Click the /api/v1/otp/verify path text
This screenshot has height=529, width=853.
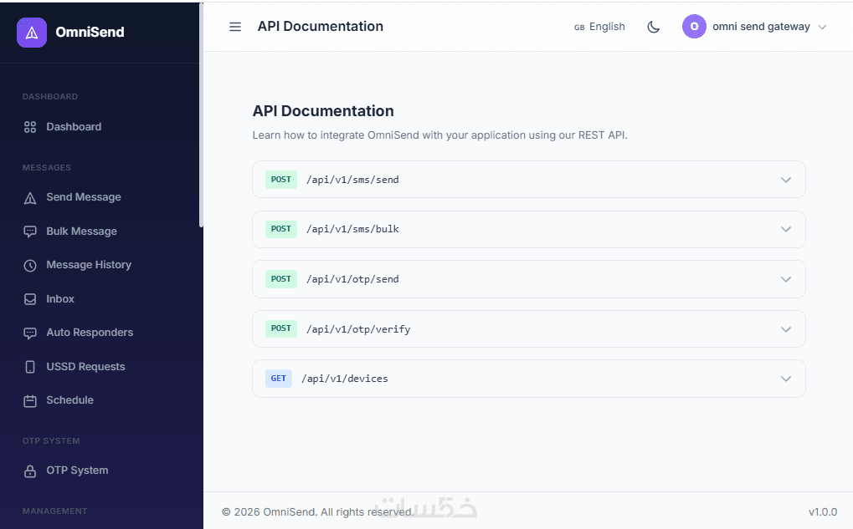coord(358,329)
